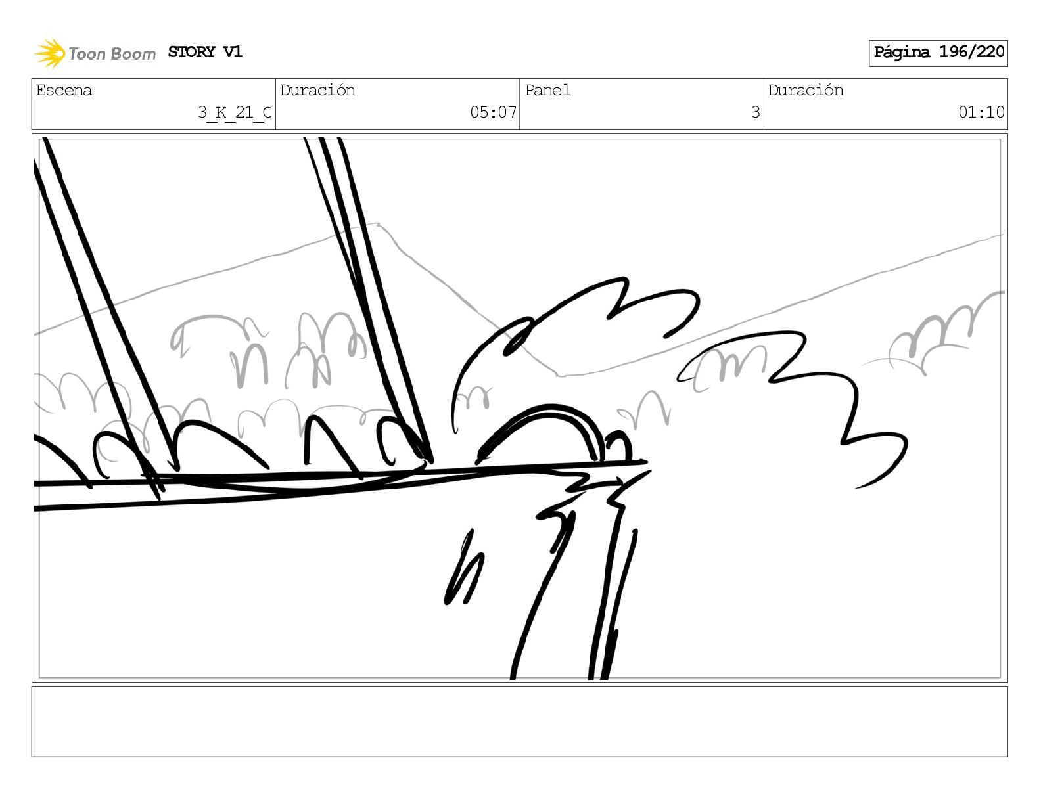Click the Toon Boom logo

point(95,53)
